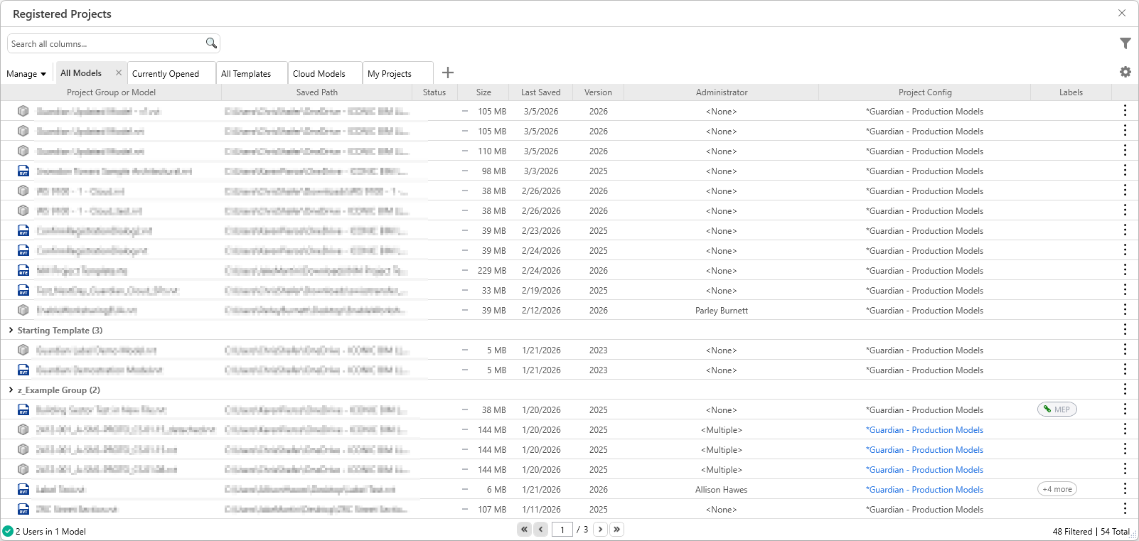
Task: Open the three-dot menu for Starting Template group
Action: coord(1125,330)
